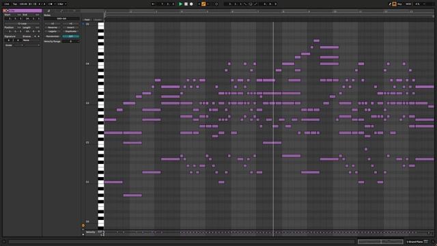Click the punch-out switch icon
The width and height of the screenshot is (437, 246).
pyautogui.click(x=255, y=4)
